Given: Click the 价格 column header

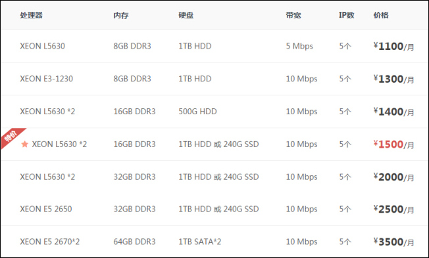Looking at the screenshot, I should [x=381, y=15].
